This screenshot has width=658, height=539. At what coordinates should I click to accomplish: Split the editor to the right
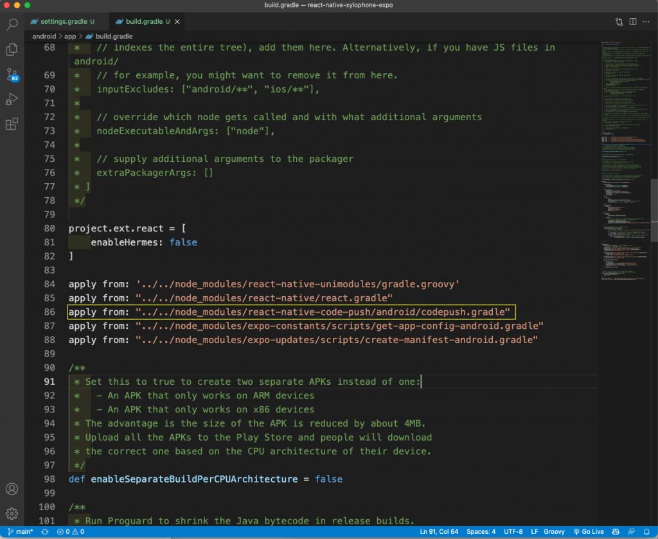click(x=633, y=22)
